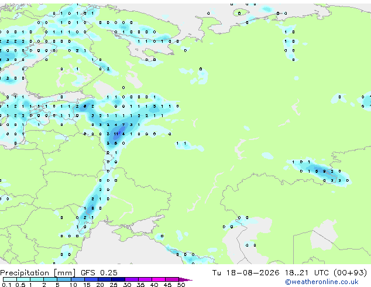The height and width of the screenshot is (287, 371).
Task: Click the legend value '50'
Action: 181,285
